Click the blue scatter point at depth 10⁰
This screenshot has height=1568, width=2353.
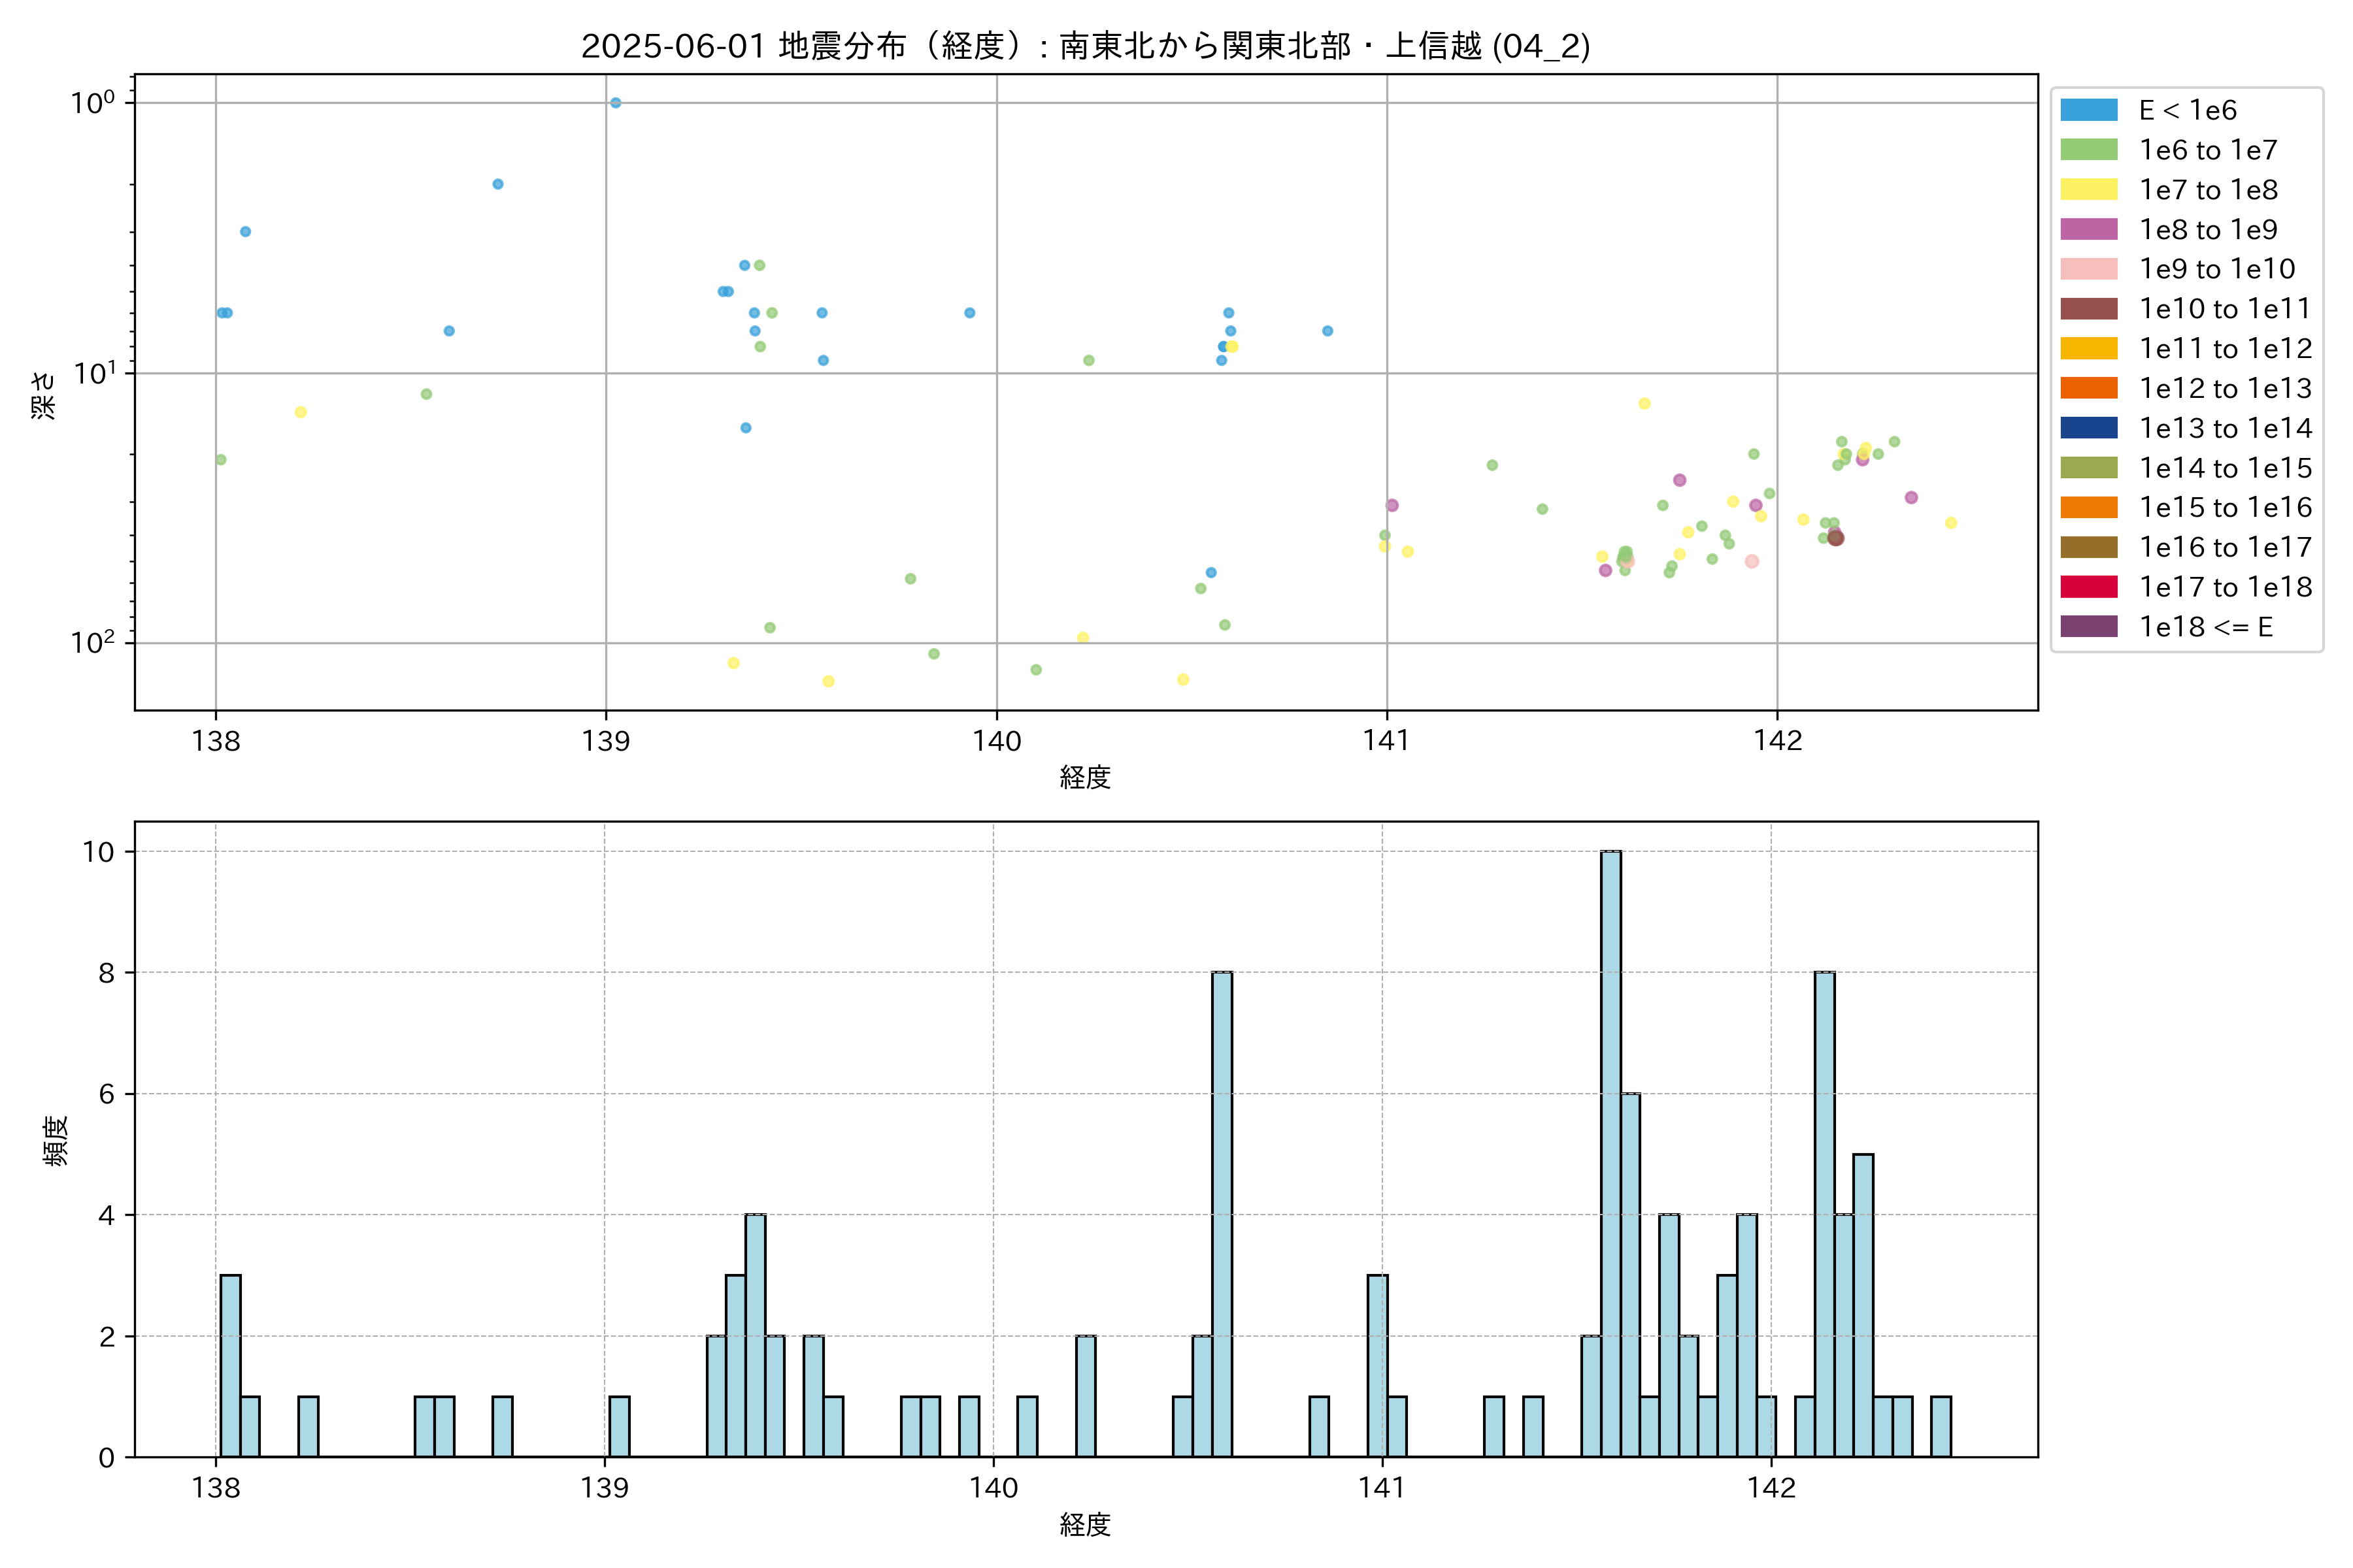click(615, 103)
